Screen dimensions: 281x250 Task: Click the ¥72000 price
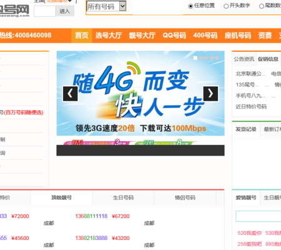pos(20,216)
